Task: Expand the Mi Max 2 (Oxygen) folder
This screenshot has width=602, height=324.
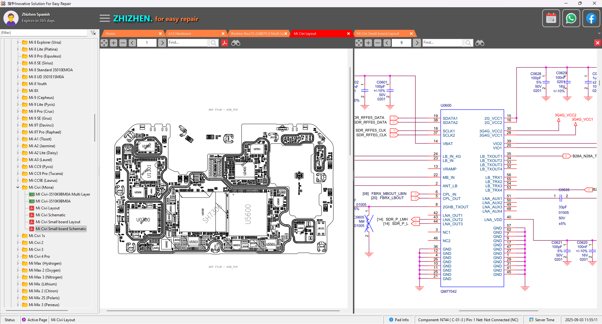Action: pyautogui.click(x=18, y=270)
